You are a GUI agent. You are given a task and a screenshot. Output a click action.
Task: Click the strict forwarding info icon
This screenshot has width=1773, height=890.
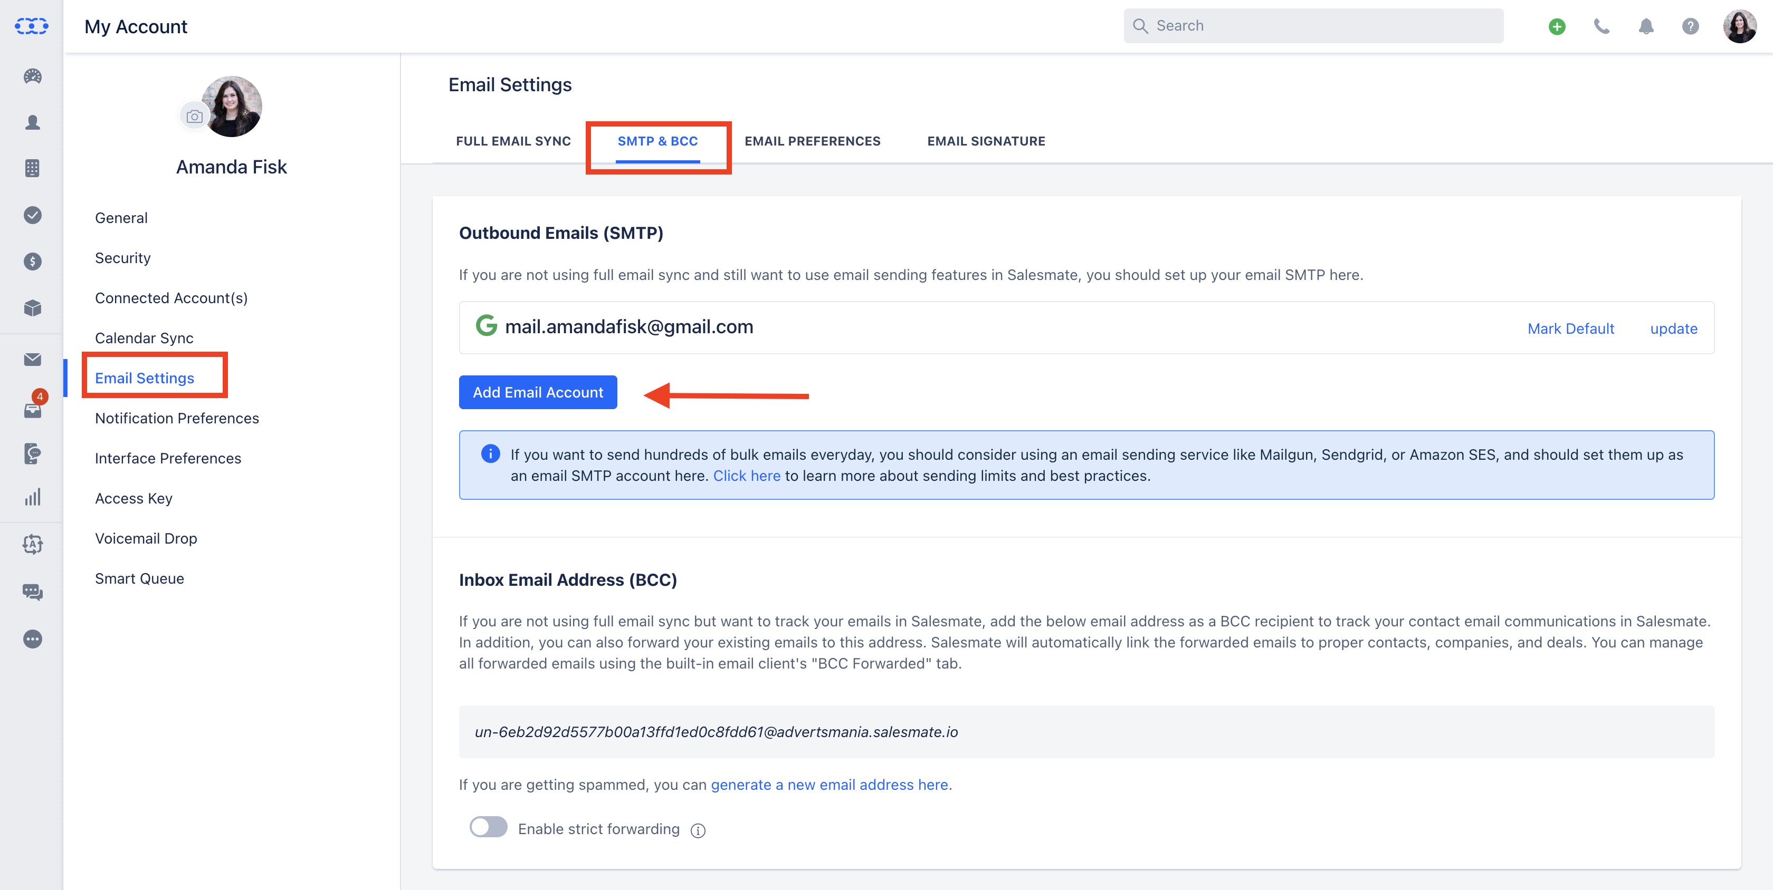698,831
